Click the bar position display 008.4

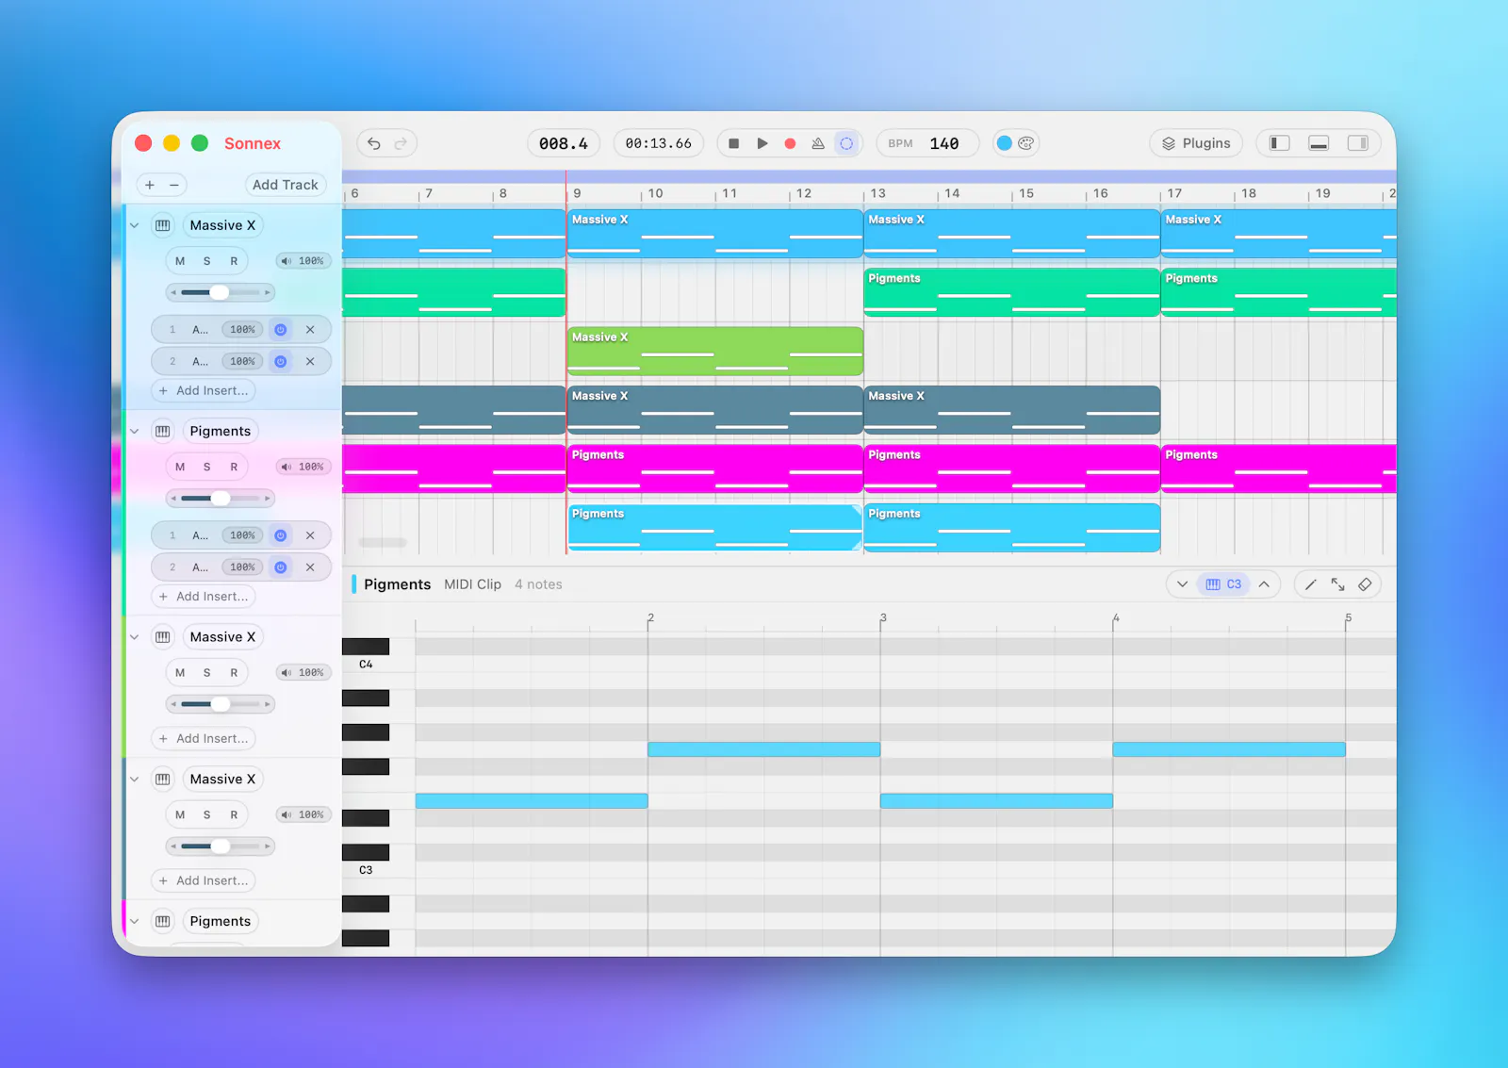coord(564,143)
